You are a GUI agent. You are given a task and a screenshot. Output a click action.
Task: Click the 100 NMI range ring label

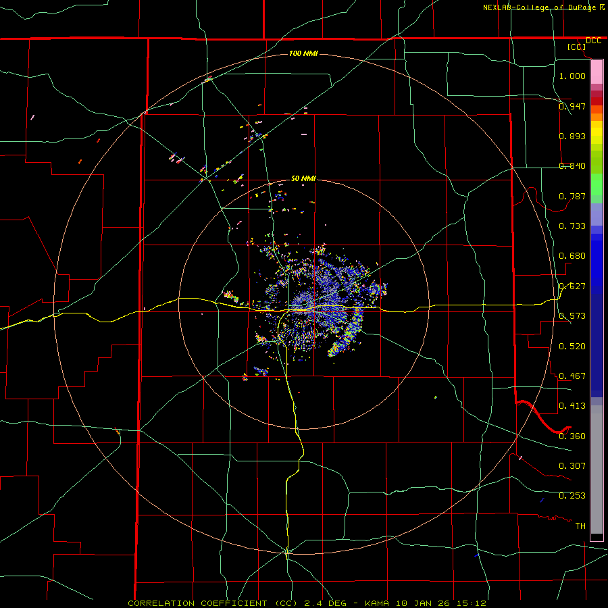click(x=303, y=53)
